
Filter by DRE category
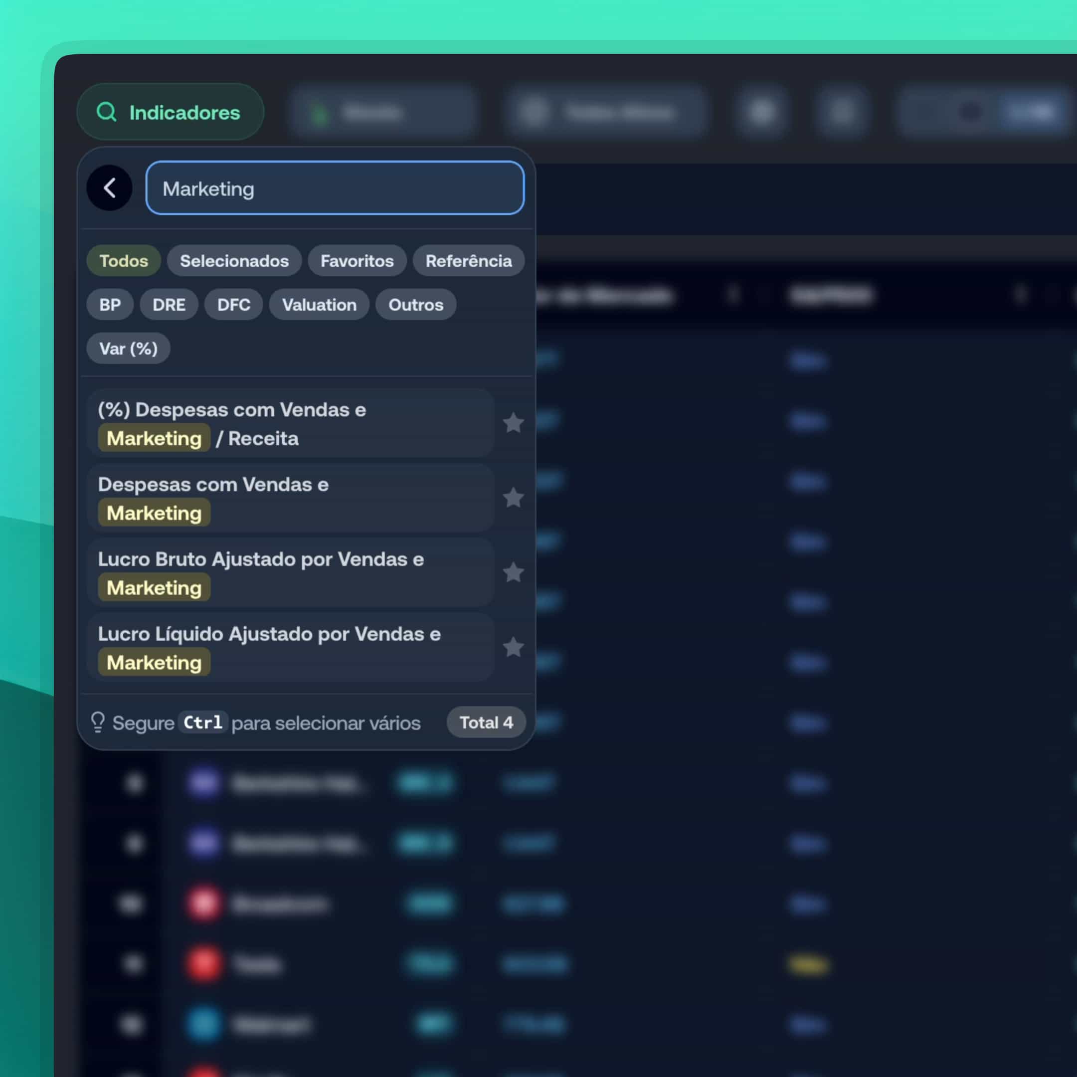[169, 304]
